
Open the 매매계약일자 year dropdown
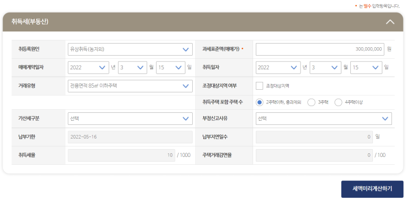tap(88, 68)
